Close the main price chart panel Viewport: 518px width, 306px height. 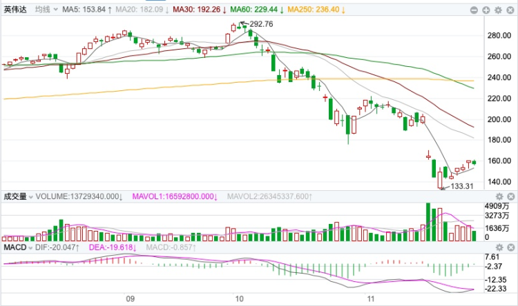pos(510,10)
